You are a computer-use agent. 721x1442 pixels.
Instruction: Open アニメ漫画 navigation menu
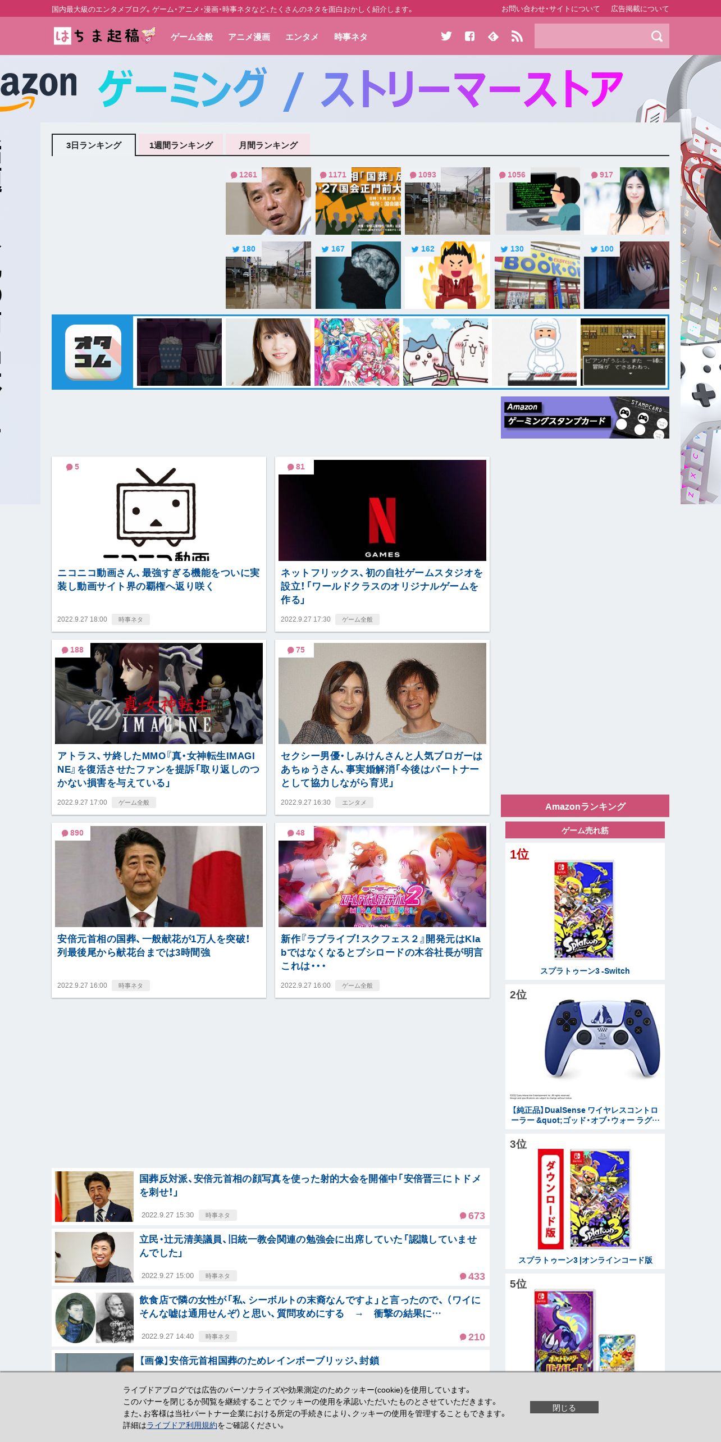249,37
